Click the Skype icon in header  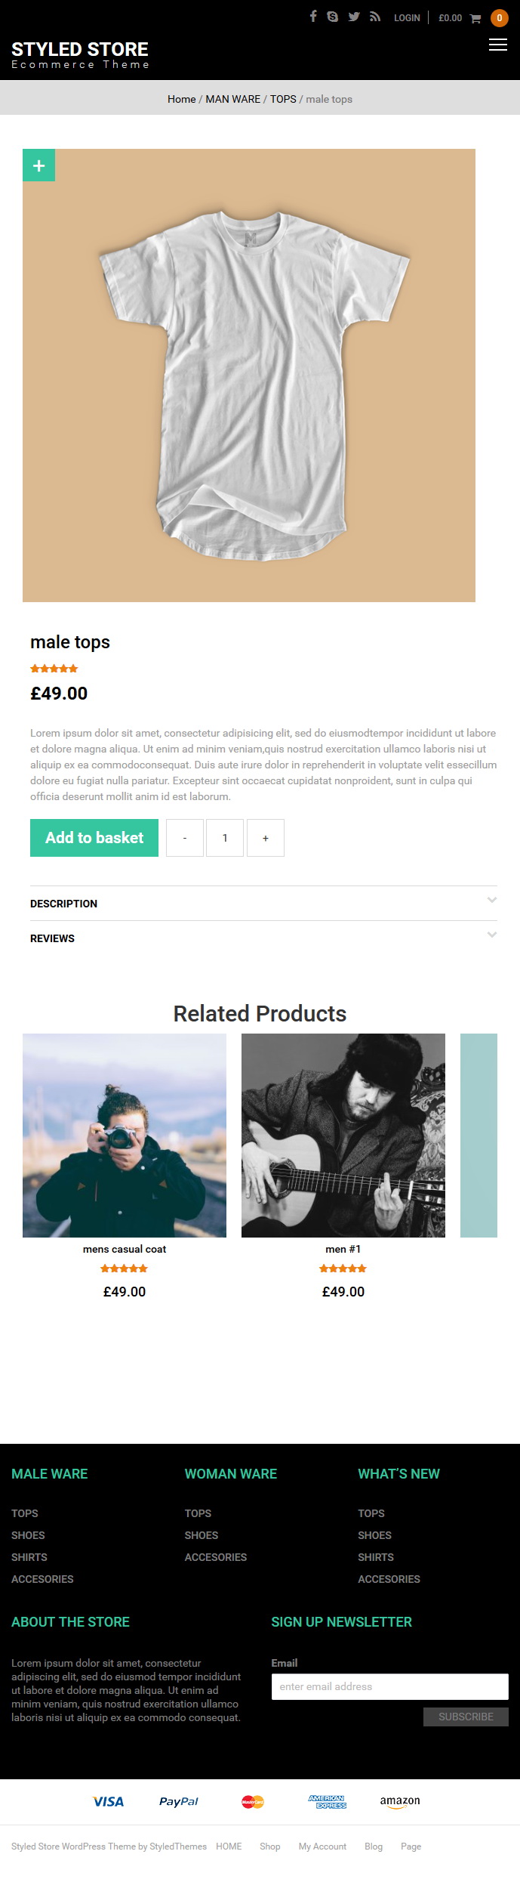(332, 16)
